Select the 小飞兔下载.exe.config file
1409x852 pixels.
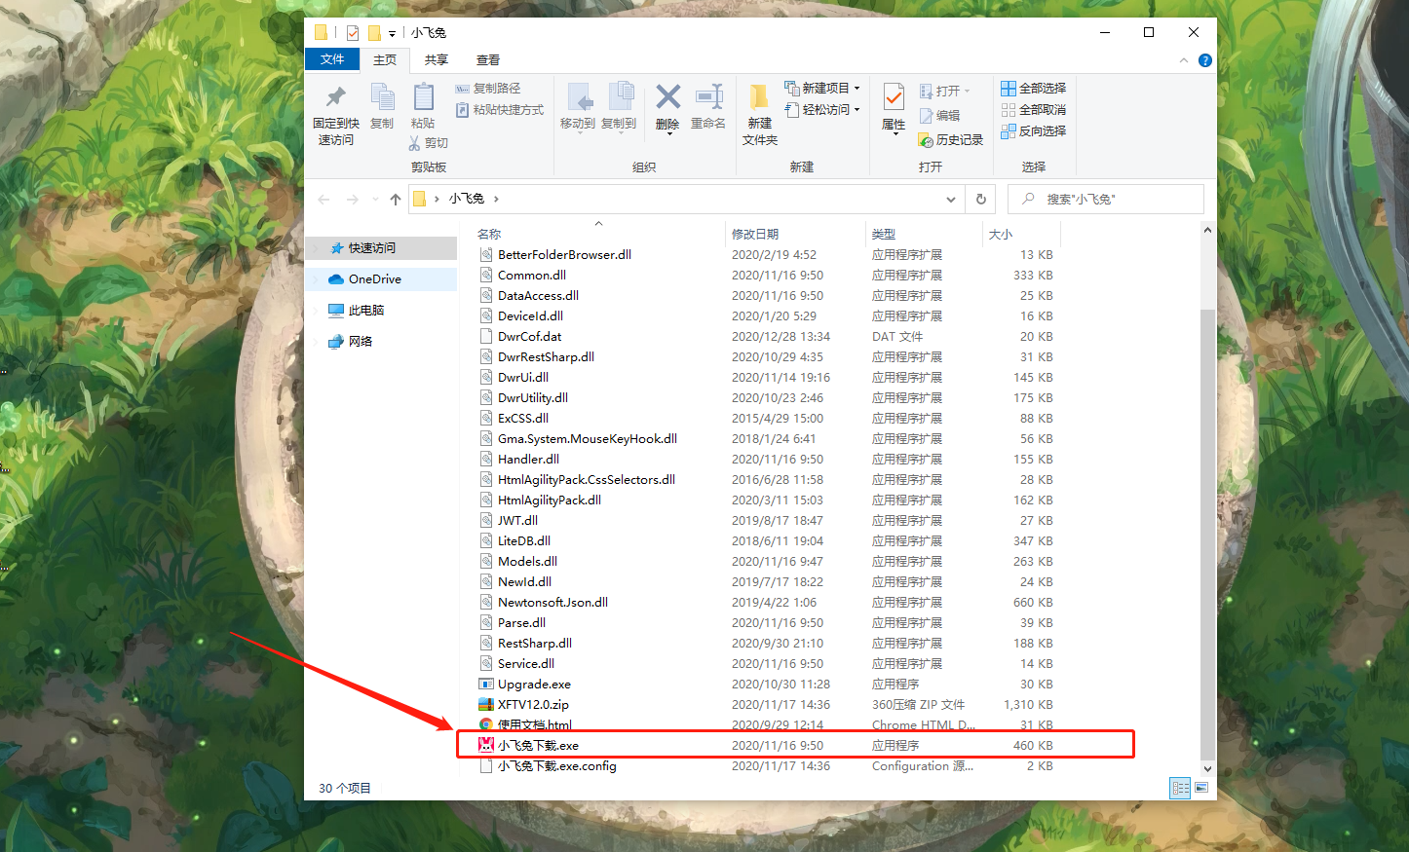coord(765,766)
